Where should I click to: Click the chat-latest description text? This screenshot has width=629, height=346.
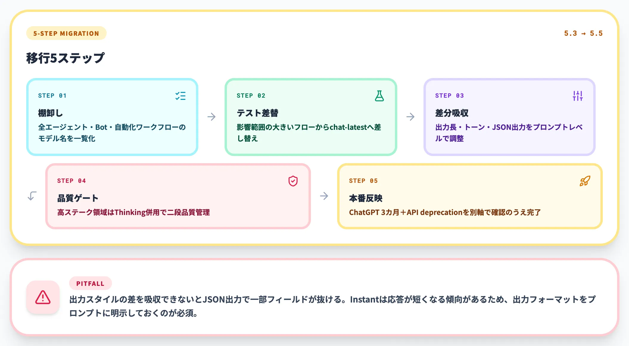click(x=309, y=133)
